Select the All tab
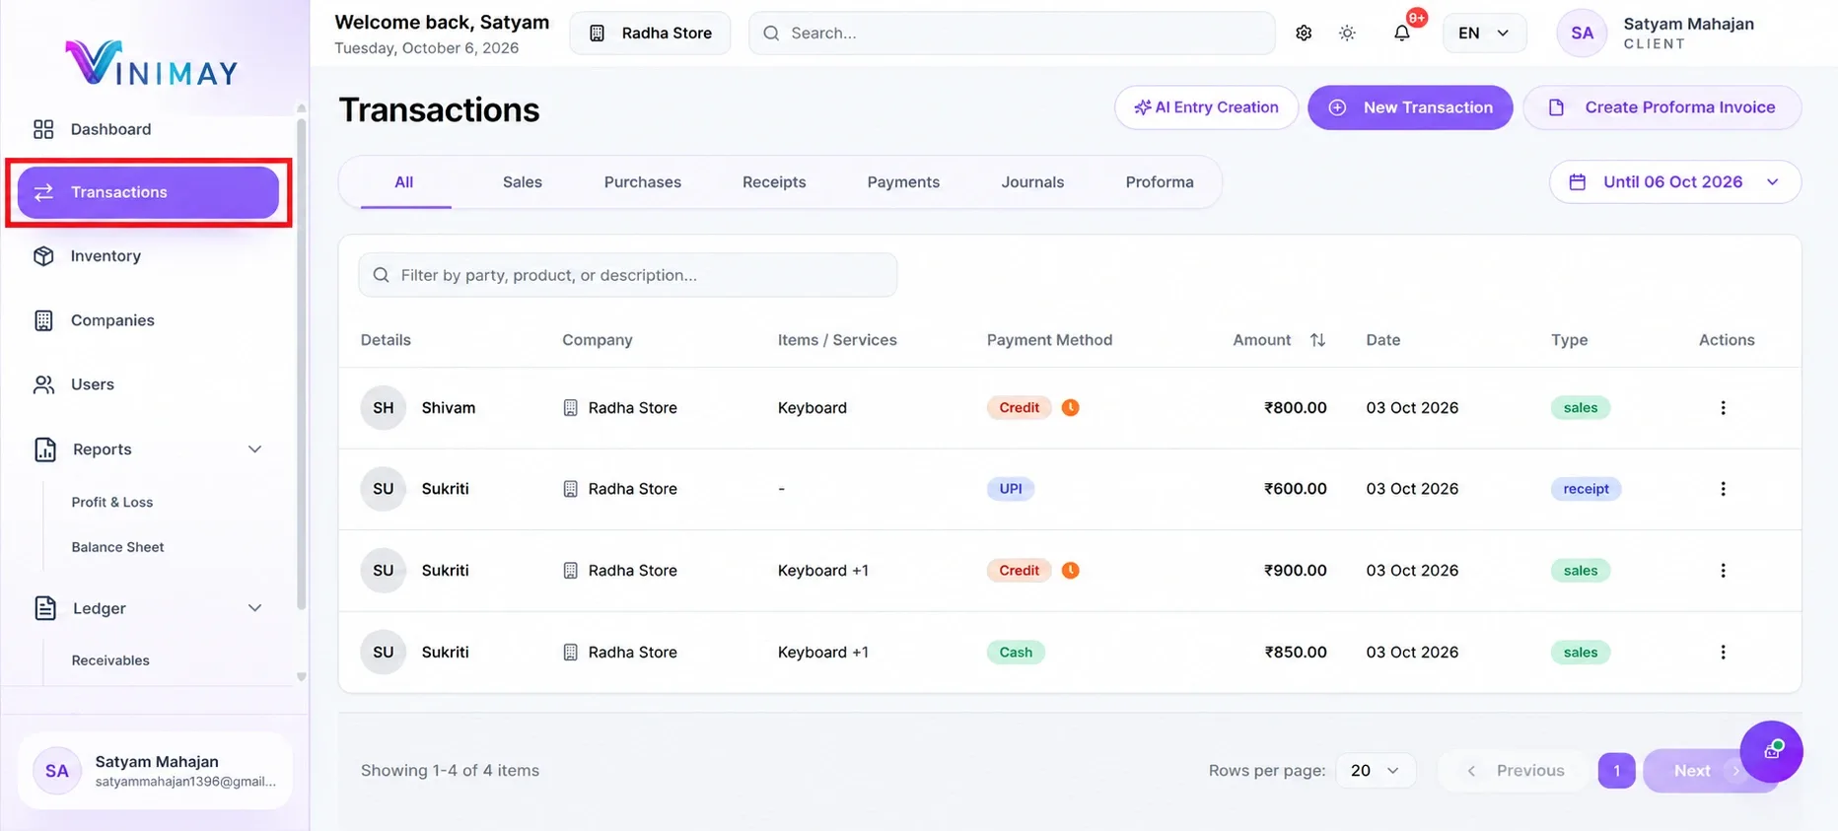Viewport: 1838px width, 831px height. pyautogui.click(x=404, y=182)
